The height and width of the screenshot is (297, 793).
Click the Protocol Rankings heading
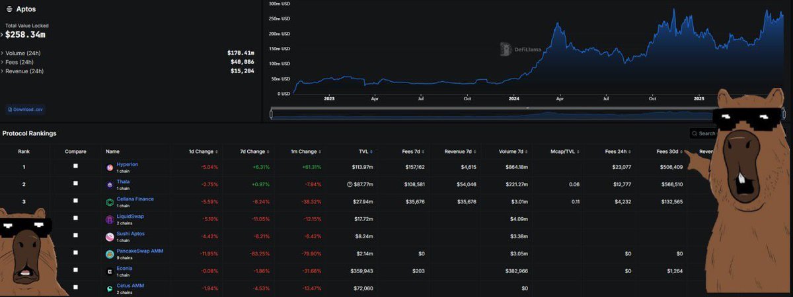pos(29,133)
